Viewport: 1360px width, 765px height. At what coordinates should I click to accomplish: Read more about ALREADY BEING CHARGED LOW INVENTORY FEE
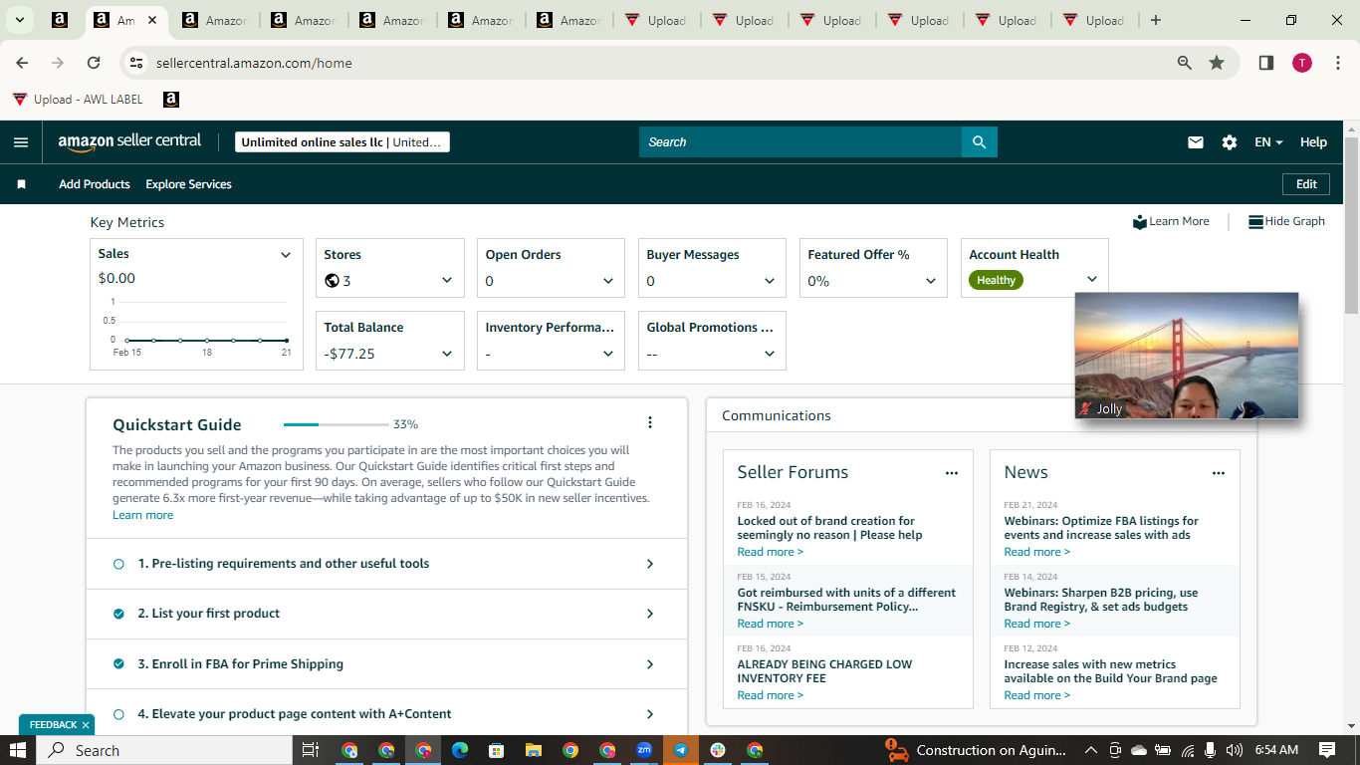pos(771,695)
